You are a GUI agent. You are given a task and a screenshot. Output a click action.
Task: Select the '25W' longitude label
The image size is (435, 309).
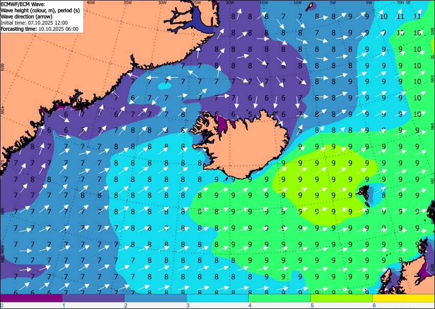click(x=197, y=3)
